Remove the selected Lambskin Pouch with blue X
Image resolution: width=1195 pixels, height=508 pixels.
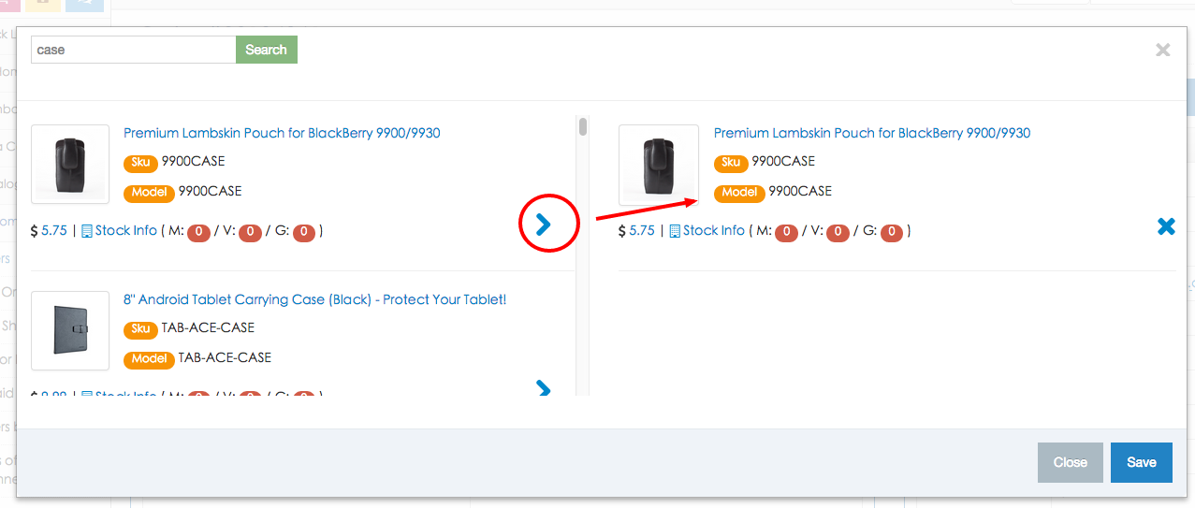(x=1166, y=226)
